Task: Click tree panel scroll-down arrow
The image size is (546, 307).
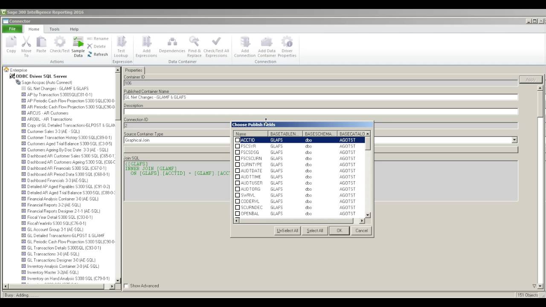Action: (118, 280)
